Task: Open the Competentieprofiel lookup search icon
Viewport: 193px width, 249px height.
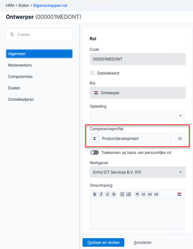Action: point(180,138)
